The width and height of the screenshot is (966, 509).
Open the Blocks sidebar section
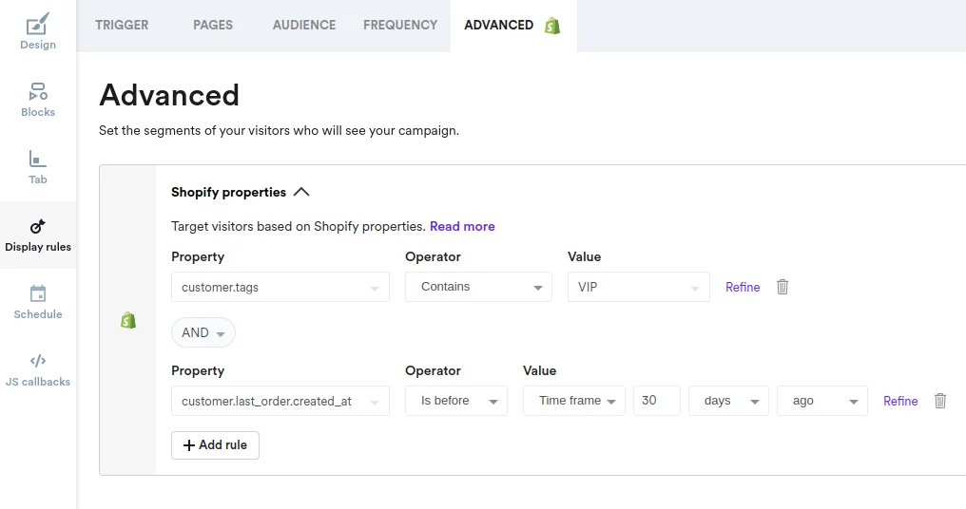(38, 100)
